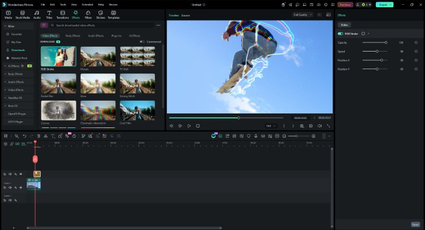Image resolution: width=425 pixels, height=230 pixels.
Task: Hide the effect track with eye icon
Action: click(21, 174)
